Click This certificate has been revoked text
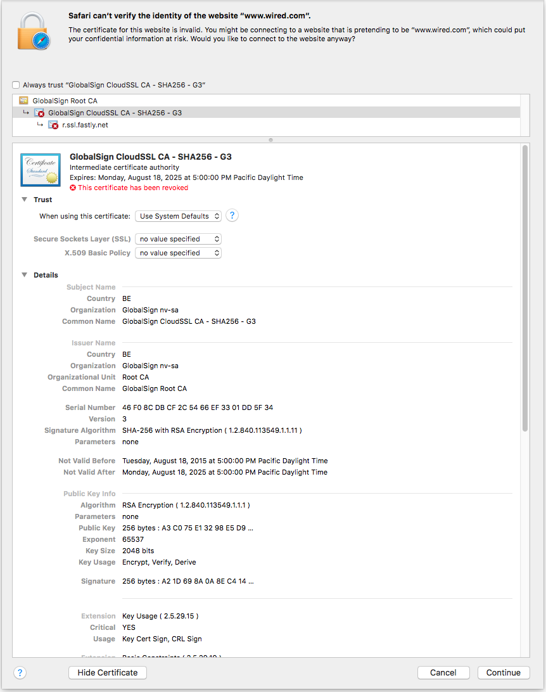This screenshot has width=546, height=692. coord(133,188)
